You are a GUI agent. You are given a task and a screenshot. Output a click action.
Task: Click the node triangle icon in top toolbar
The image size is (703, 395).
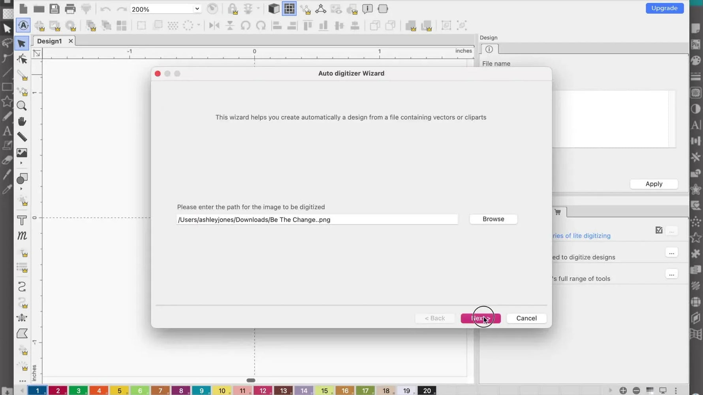321,9
